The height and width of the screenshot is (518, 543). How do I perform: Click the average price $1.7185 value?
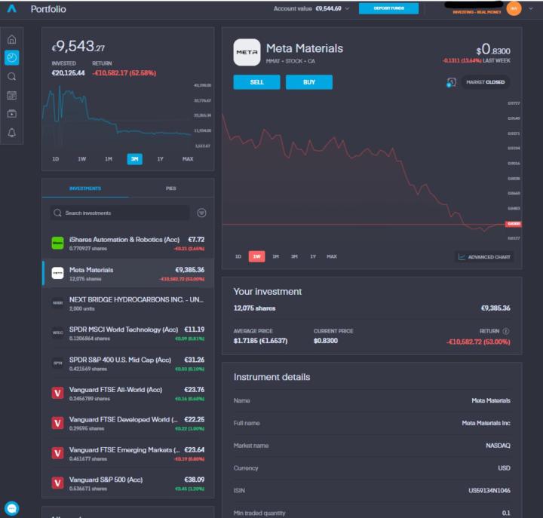260,341
